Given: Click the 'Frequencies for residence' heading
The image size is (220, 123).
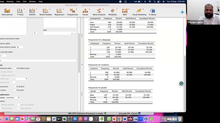Looking at the screenshot, I should (99, 65).
